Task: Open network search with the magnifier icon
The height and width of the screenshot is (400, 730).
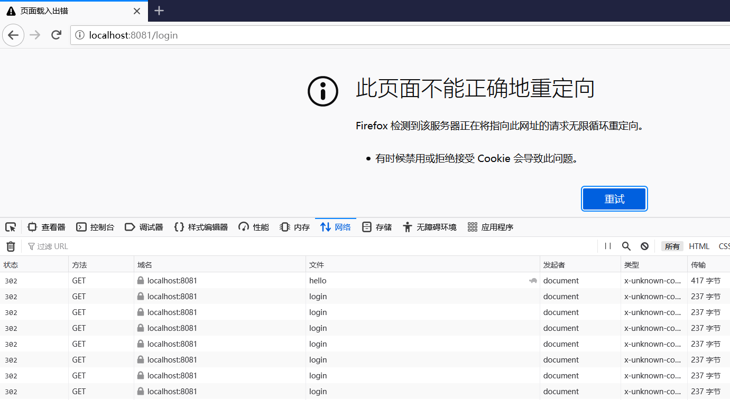Action: click(626, 246)
